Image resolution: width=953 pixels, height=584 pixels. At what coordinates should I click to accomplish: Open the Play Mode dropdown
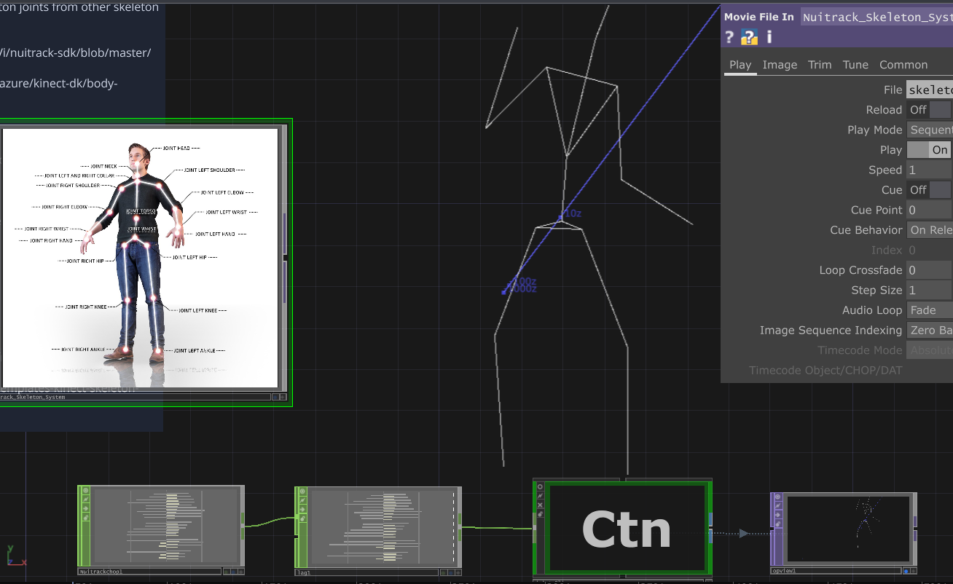[930, 130]
